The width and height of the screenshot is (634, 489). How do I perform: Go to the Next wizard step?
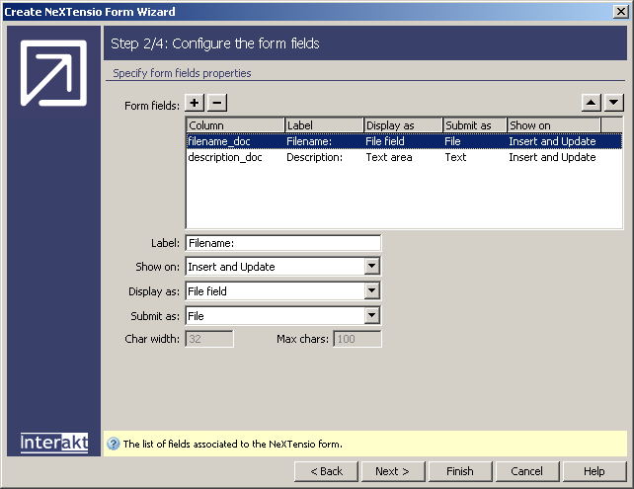point(392,471)
